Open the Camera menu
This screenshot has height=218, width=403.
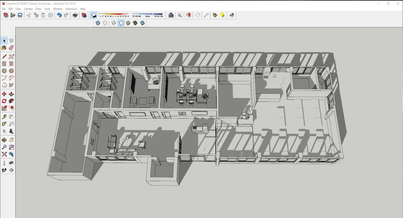pyautogui.click(x=28, y=9)
